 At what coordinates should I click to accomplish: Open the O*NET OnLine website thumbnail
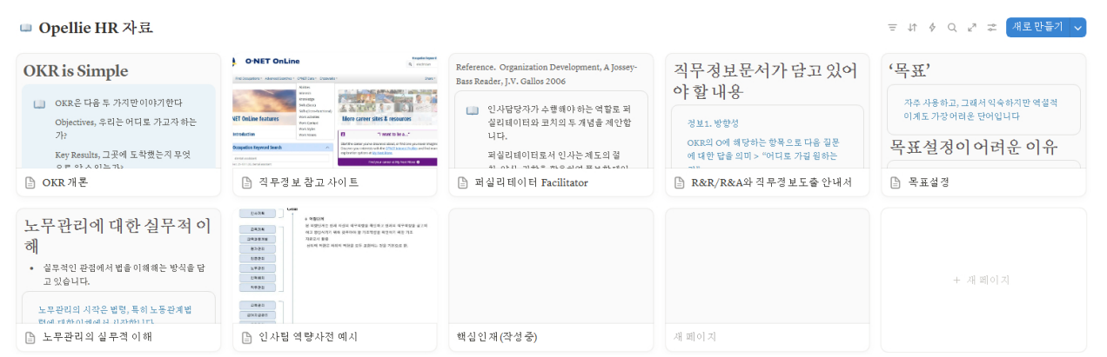(x=335, y=110)
